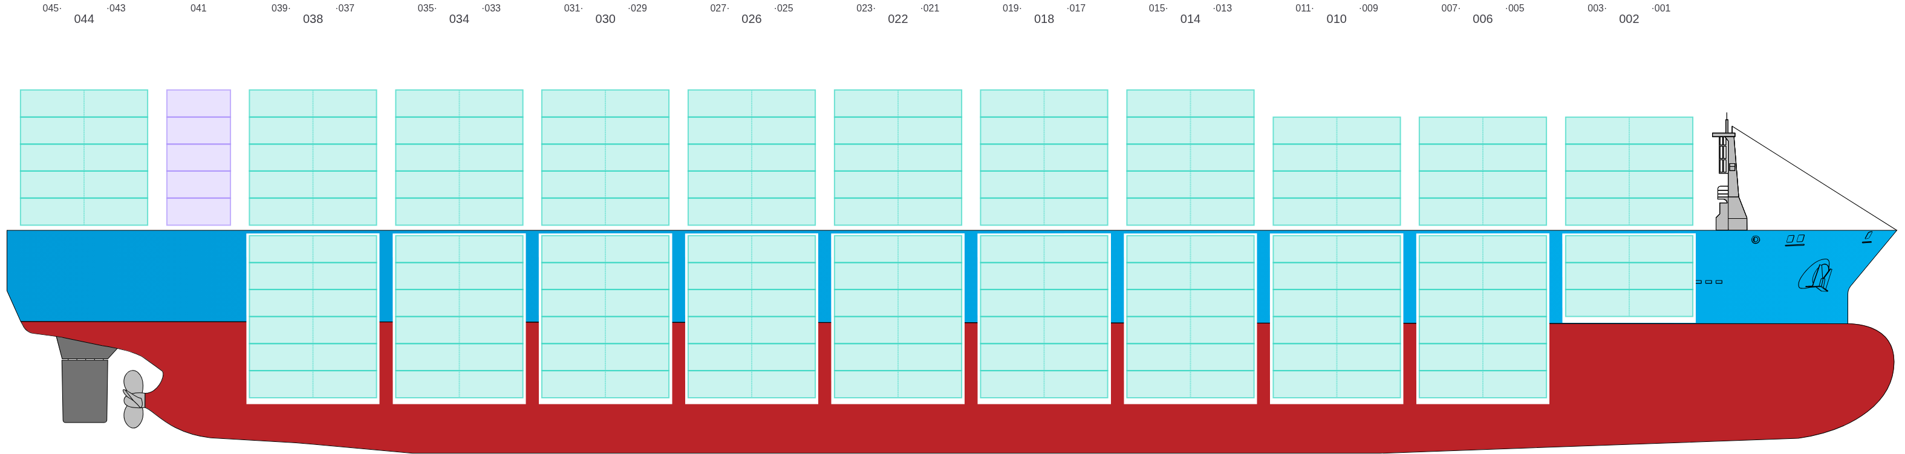Click the bay 044 on-deck stack
The image size is (1905, 454).
83,158
